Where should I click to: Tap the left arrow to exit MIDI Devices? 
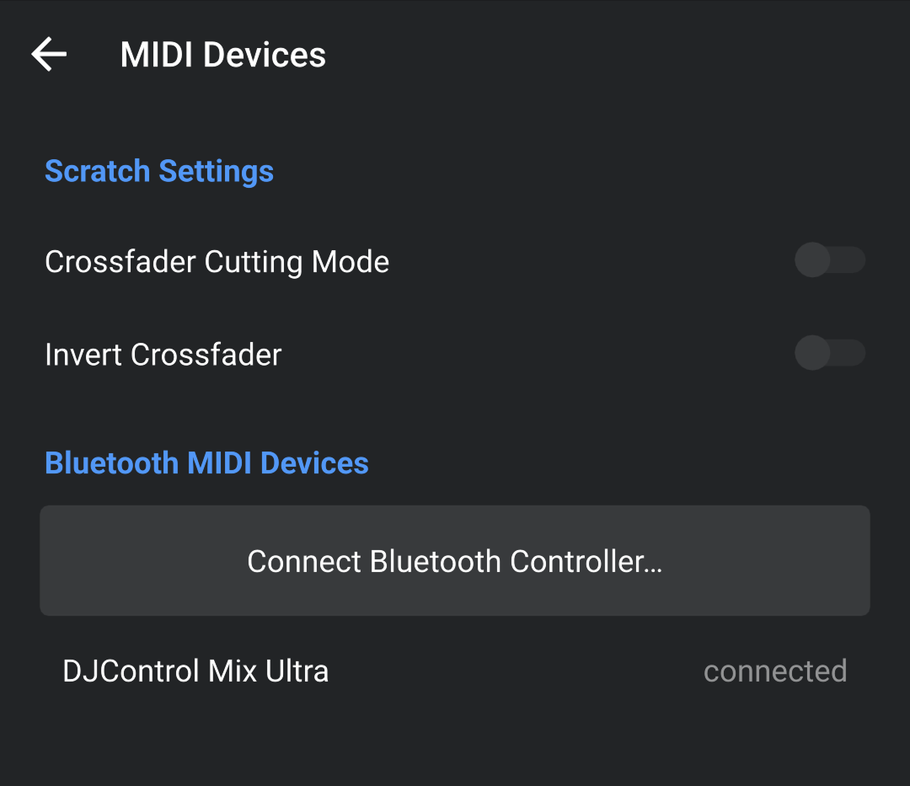48,54
